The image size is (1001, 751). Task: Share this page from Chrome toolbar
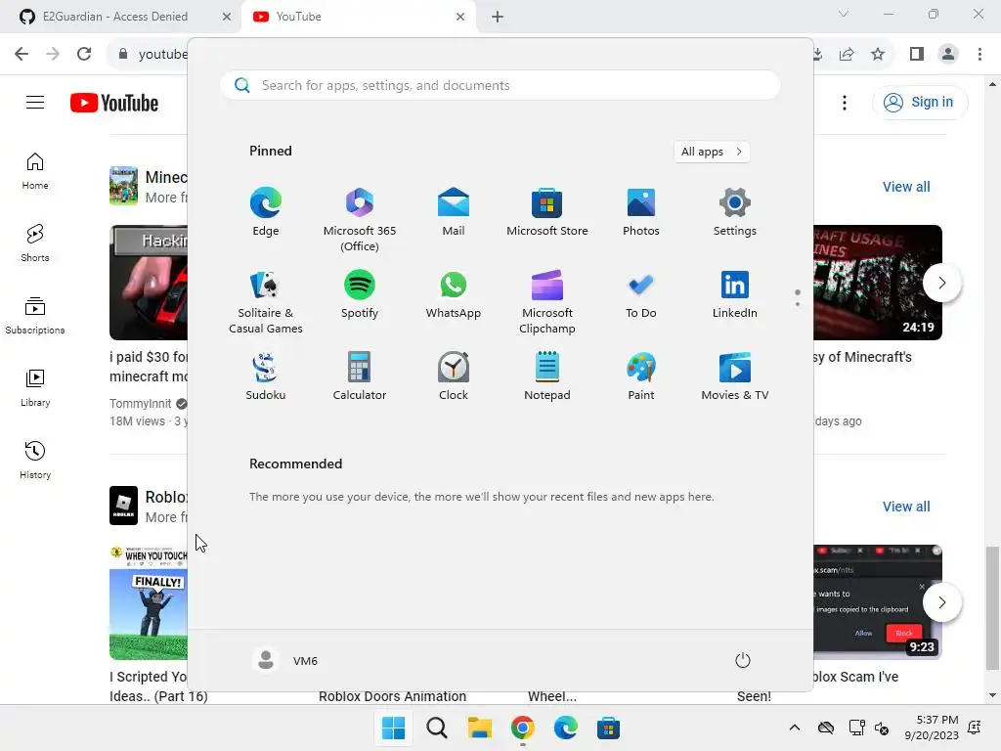(847, 55)
